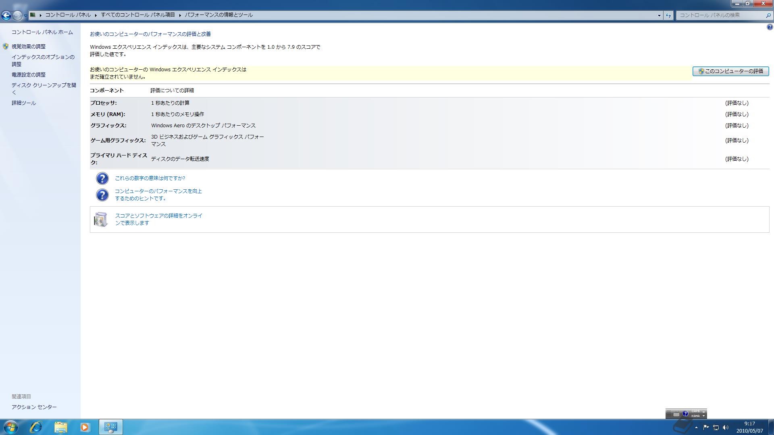Click プライマリ ハード ディスク: row label
Viewport: 774px width, 435px height.
[119, 159]
